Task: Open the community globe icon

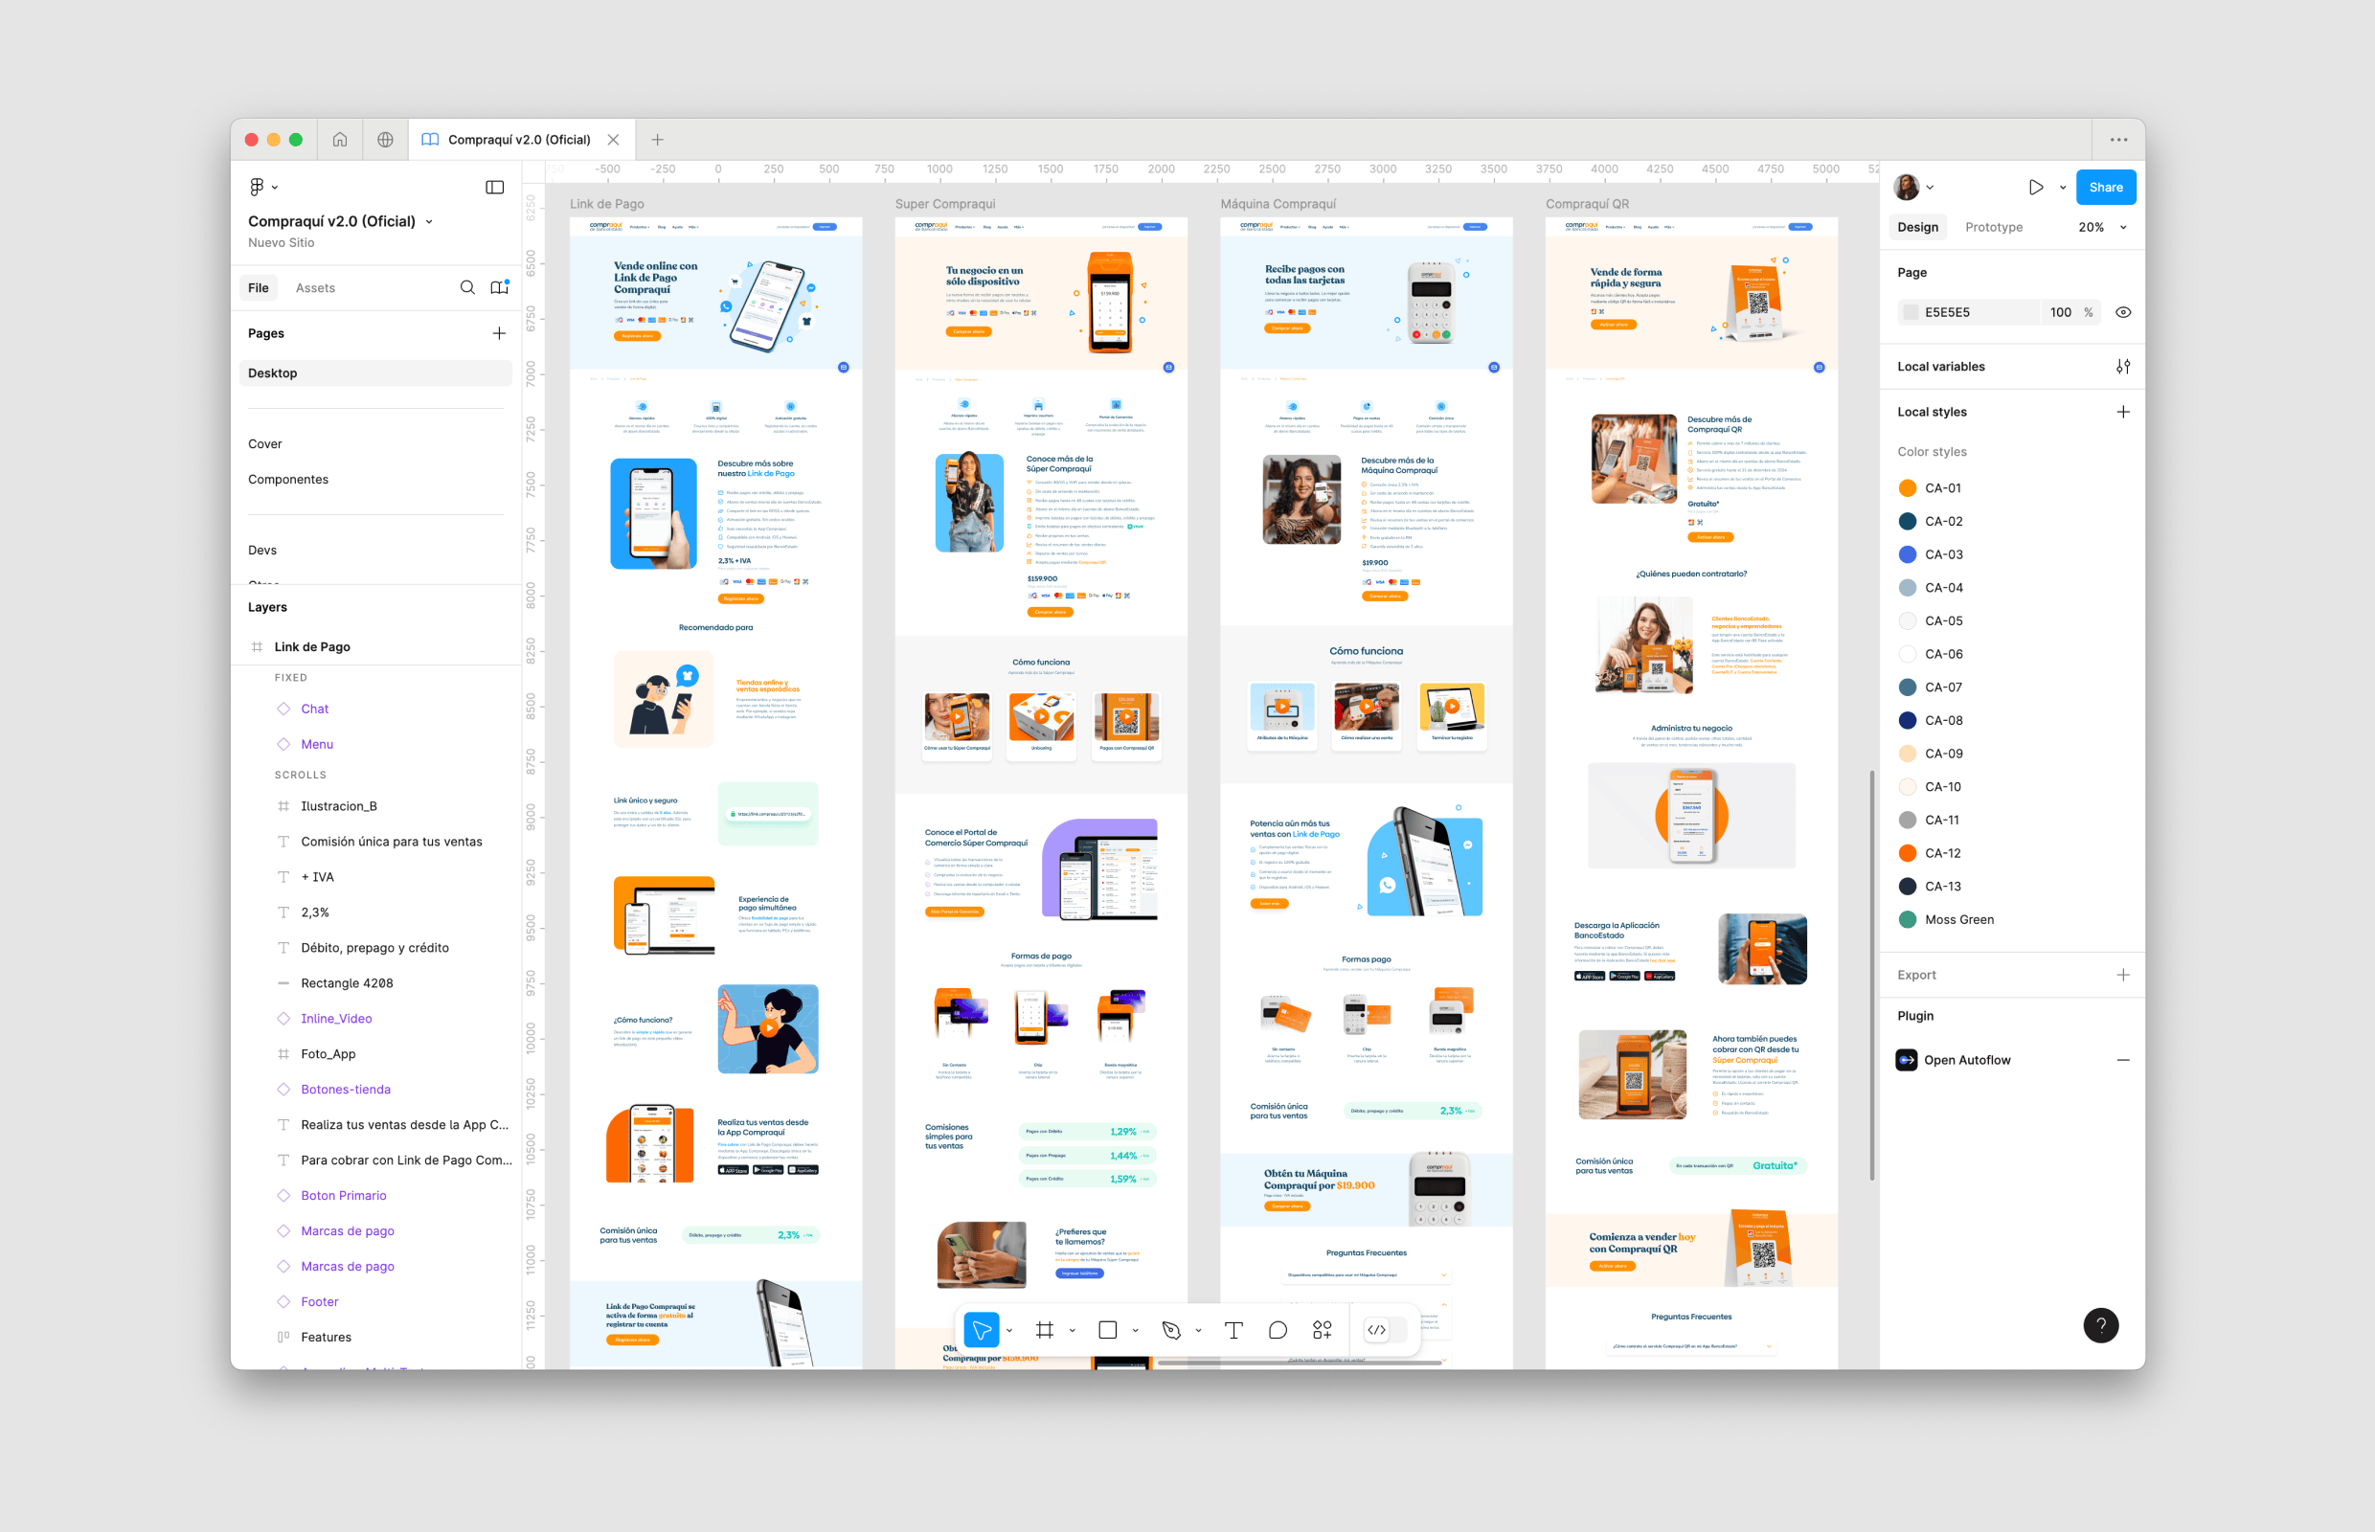Action: (x=385, y=139)
